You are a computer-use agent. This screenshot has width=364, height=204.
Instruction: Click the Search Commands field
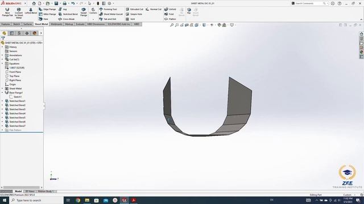(309, 3)
